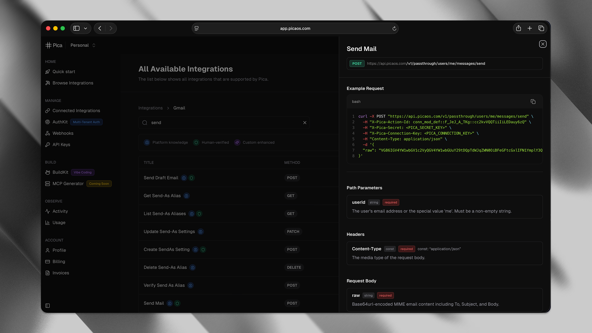Toggle the Platform knowledge filter
Screen dimensions: 592x333
(166, 142)
